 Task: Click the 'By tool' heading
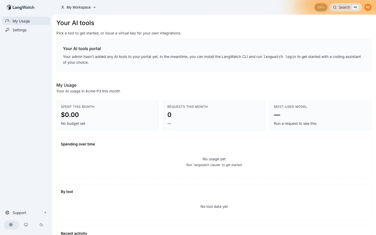(x=67, y=192)
